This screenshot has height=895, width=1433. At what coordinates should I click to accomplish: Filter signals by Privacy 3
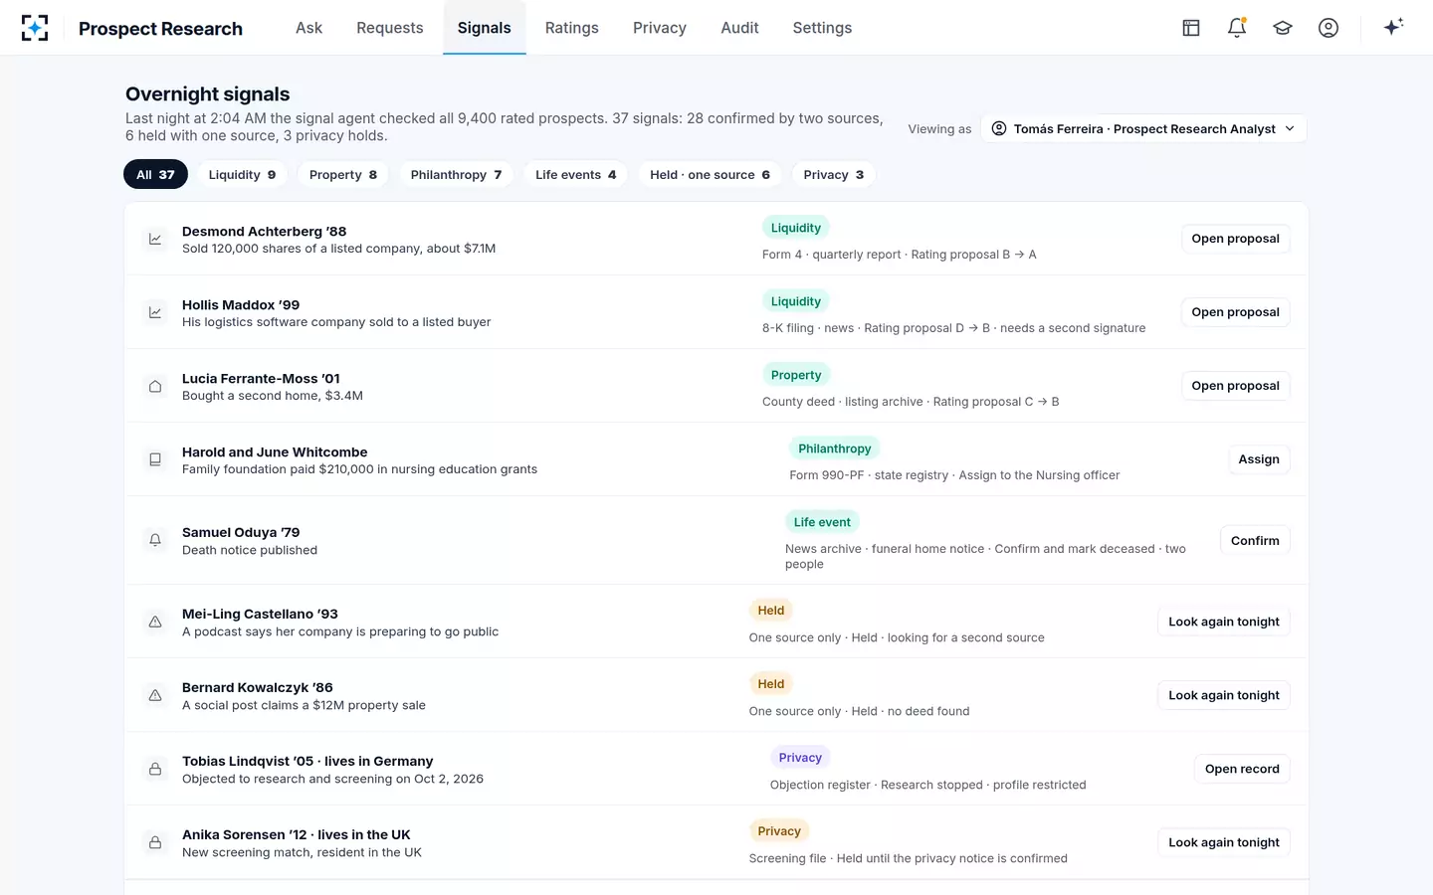pos(834,175)
